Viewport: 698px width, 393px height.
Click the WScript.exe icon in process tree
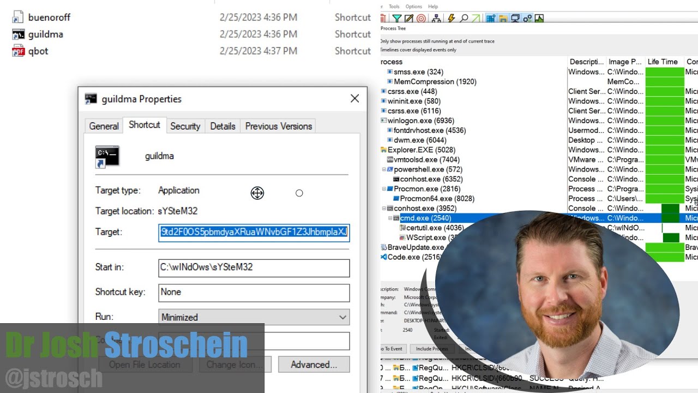tap(402, 237)
